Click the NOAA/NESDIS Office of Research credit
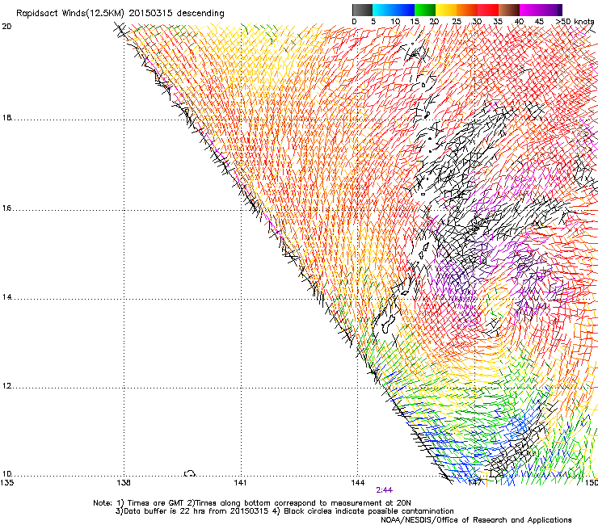Image resolution: width=598 pixels, height=525 pixels. [476, 520]
